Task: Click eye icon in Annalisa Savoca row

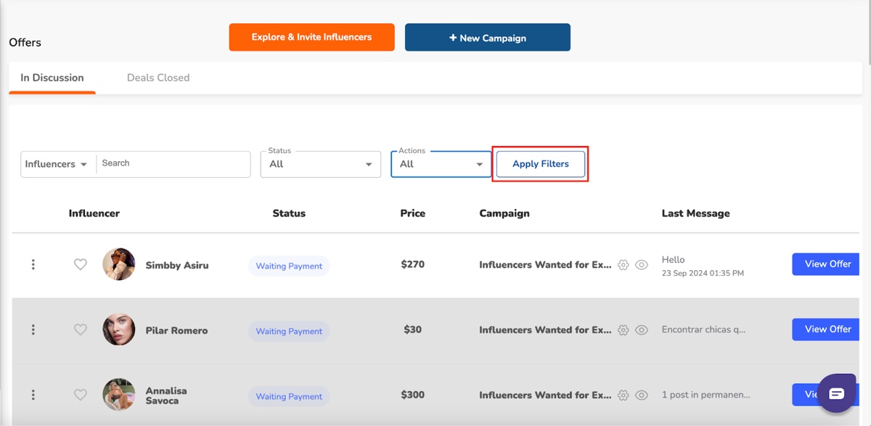Action: (x=642, y=396)
